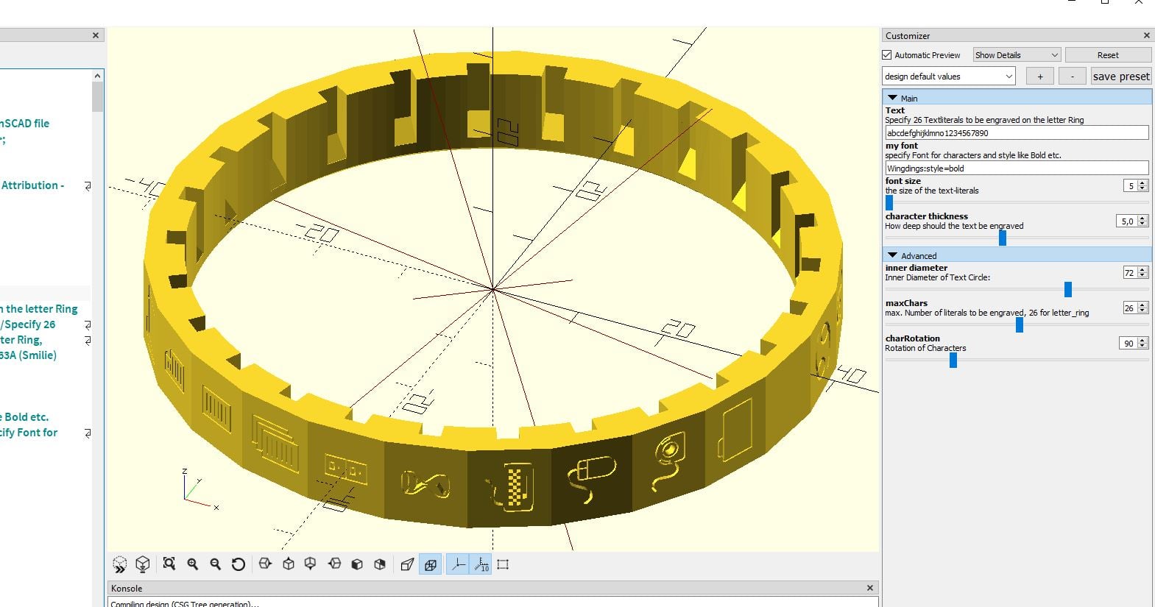Close the Customizer panel
The image size is (1155, 607).
[1146, 35]
